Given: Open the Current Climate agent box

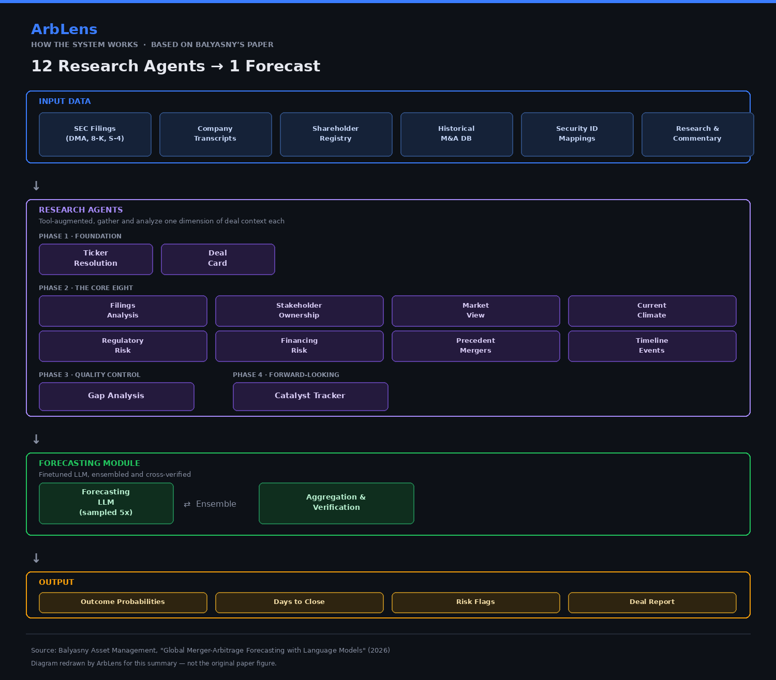Looking at the screenshot, I should pos(652,311).
